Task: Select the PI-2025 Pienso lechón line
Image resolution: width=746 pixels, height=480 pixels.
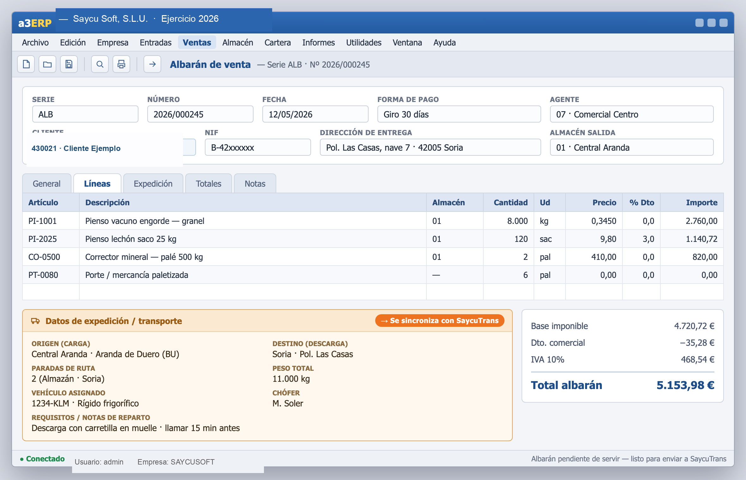Action: coord(373,239)
